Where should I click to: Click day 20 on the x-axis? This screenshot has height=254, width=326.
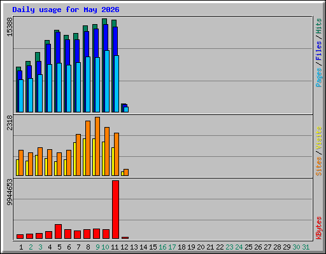201,247
